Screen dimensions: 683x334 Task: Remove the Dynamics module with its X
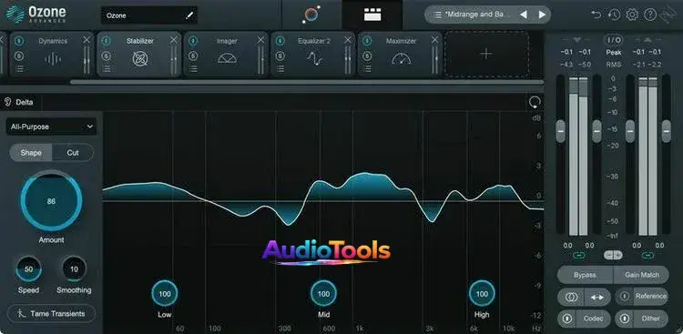point(87,40)
